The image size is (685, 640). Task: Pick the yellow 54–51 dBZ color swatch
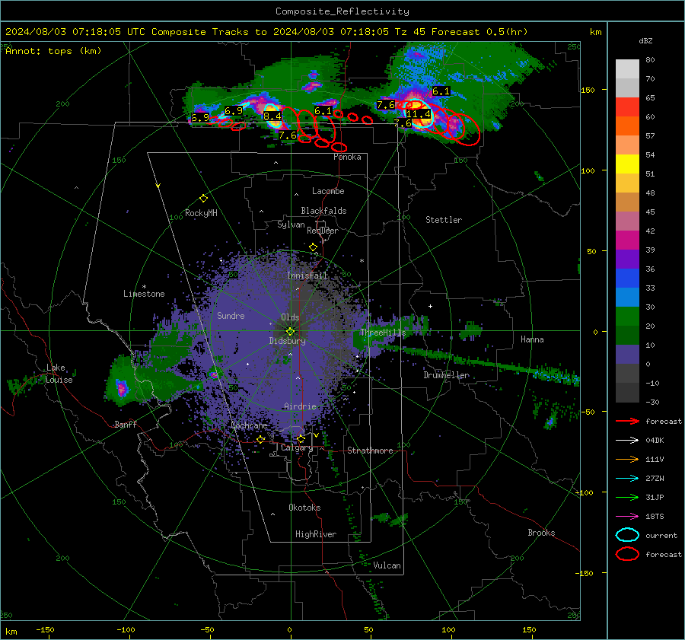pyautogui.click(x=627, y=164)
